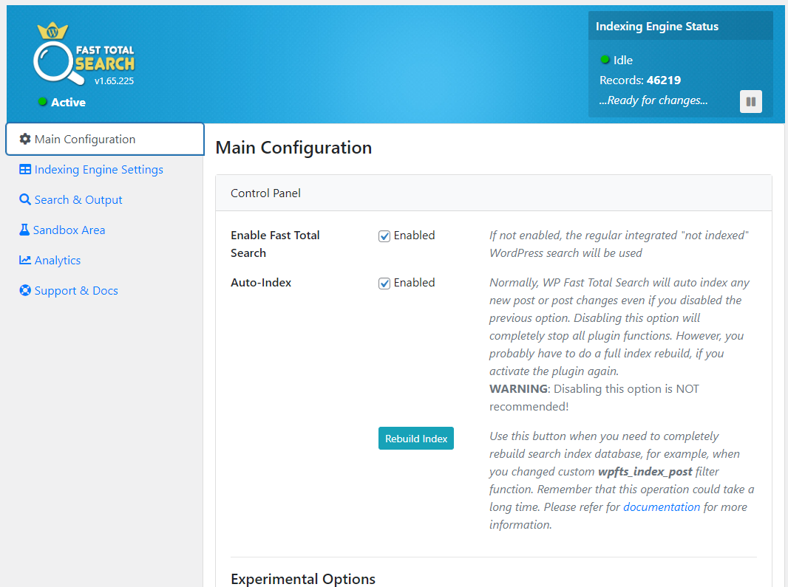Click the WARNING text in Auto-Index description
Screen dimensions: 788x587
point(519,388)
